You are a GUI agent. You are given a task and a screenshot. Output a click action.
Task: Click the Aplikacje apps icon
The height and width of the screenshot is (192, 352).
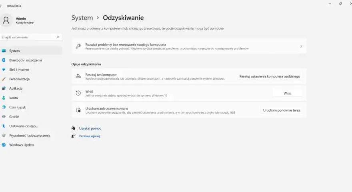coord(4,88)
